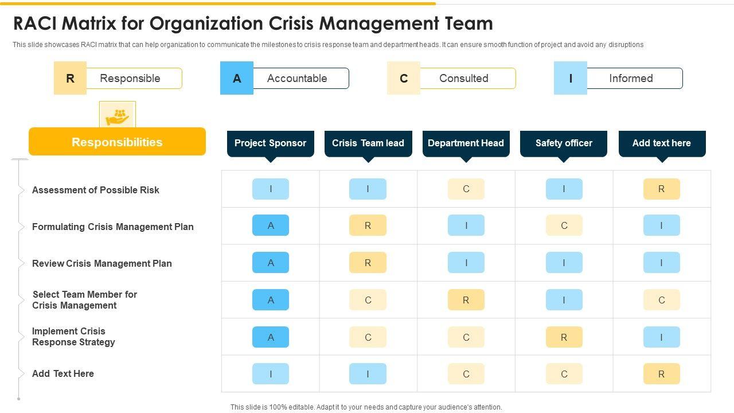Click the R cell under Safety officer
The image size is (734, 413).
click(x=564, y=337)
